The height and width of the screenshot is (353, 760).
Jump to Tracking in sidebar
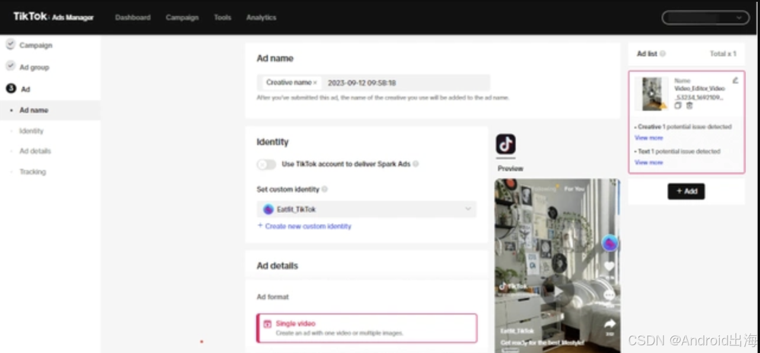(33, 172)
